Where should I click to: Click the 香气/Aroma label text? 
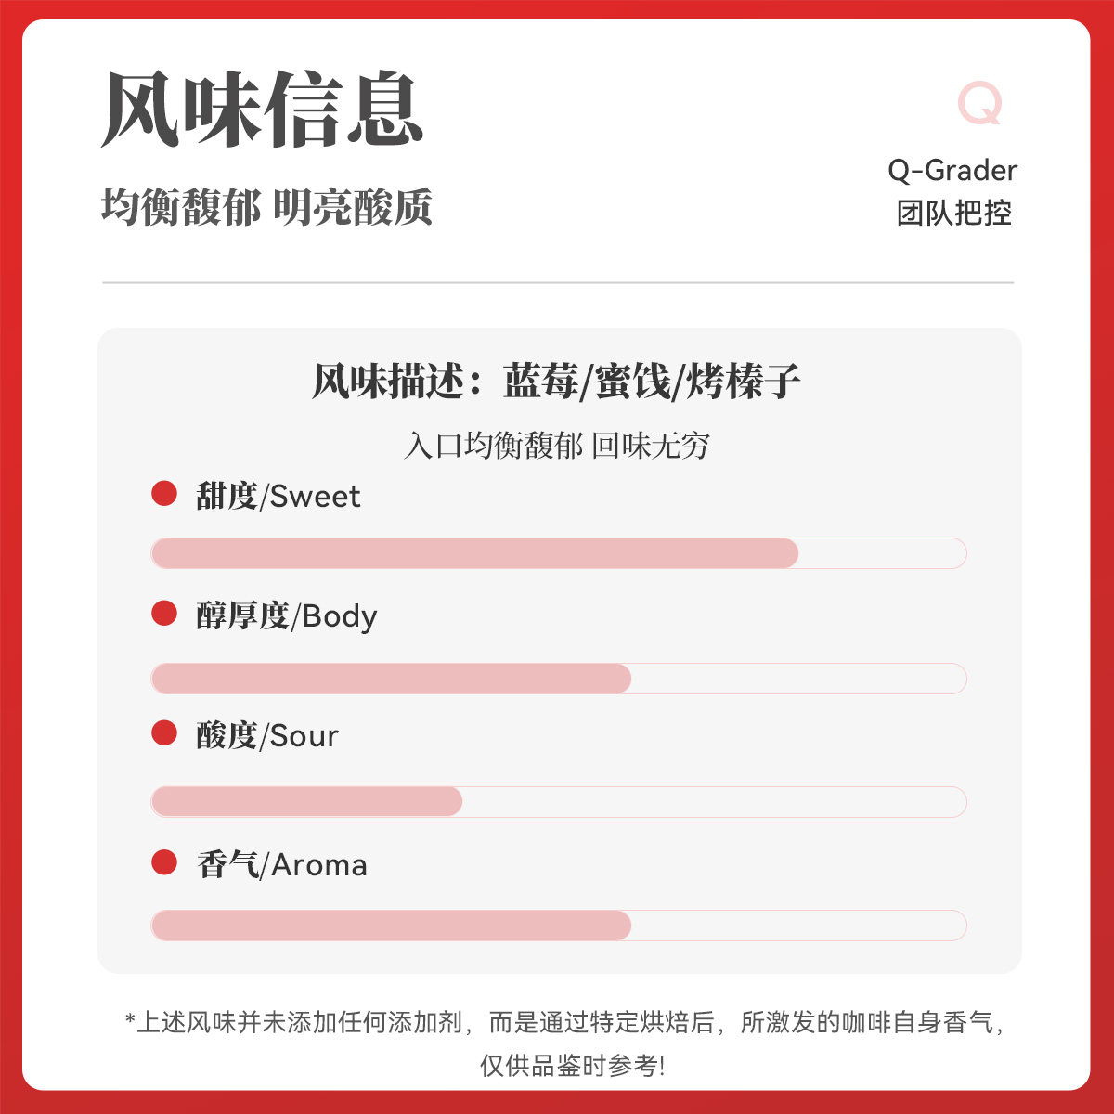coord(282,864)
